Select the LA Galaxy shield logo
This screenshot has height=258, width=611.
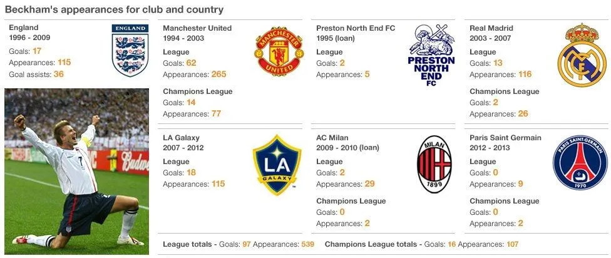click(277, 165)
